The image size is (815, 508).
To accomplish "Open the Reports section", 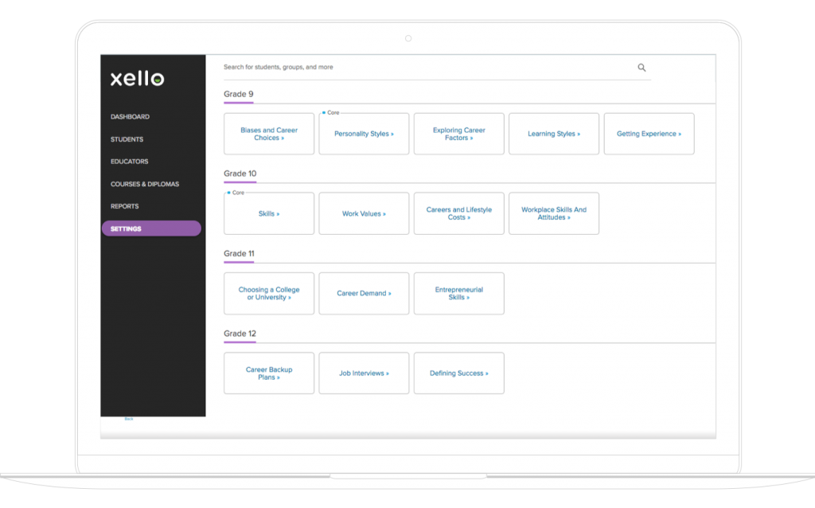I will [124, 205].
